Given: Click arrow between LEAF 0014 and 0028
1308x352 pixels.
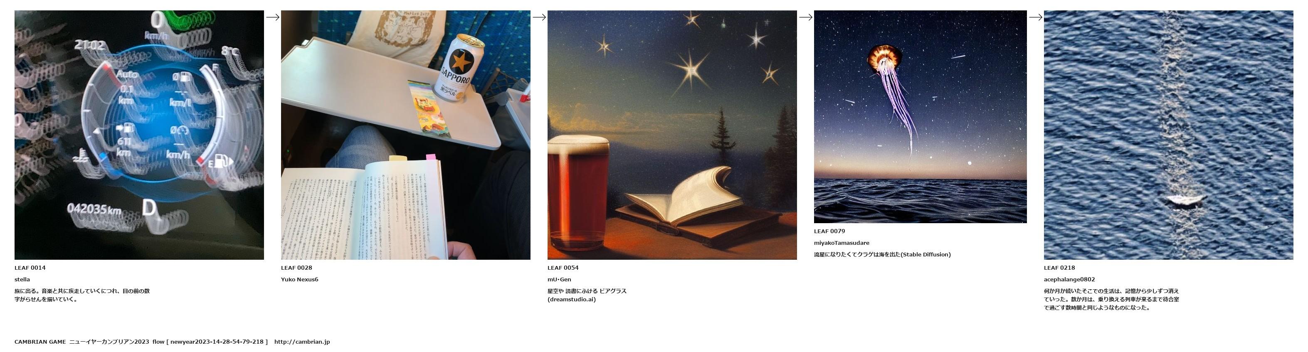Looking at the screenshot, I should point(273,17).
